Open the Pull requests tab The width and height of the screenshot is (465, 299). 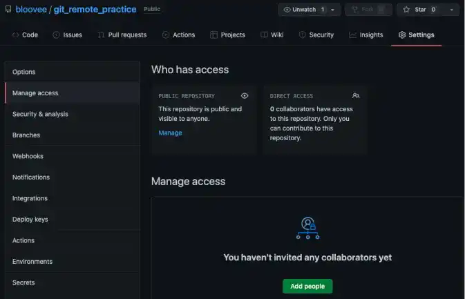[122, 35]
